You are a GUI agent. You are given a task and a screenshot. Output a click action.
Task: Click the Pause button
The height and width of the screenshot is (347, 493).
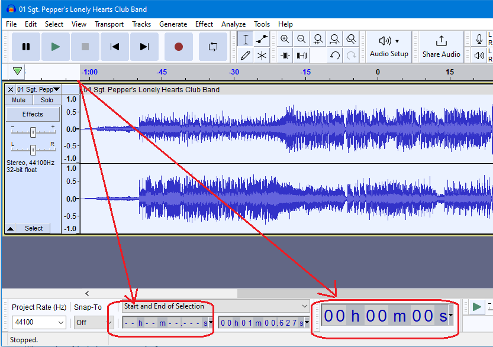click(26, 47)
